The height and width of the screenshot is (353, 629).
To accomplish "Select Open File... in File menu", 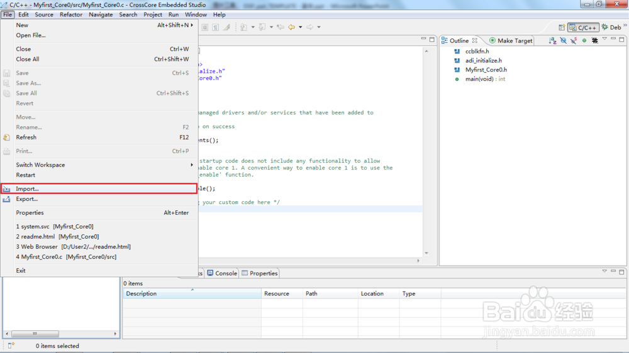I will 99,35.
